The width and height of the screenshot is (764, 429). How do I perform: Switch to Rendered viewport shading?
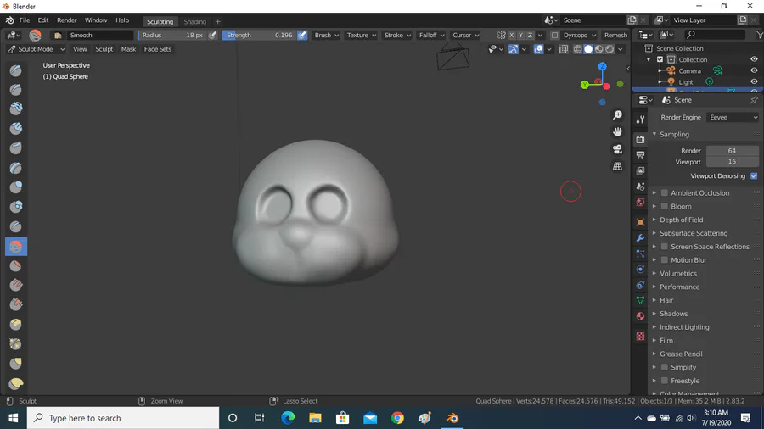[610, 49]
